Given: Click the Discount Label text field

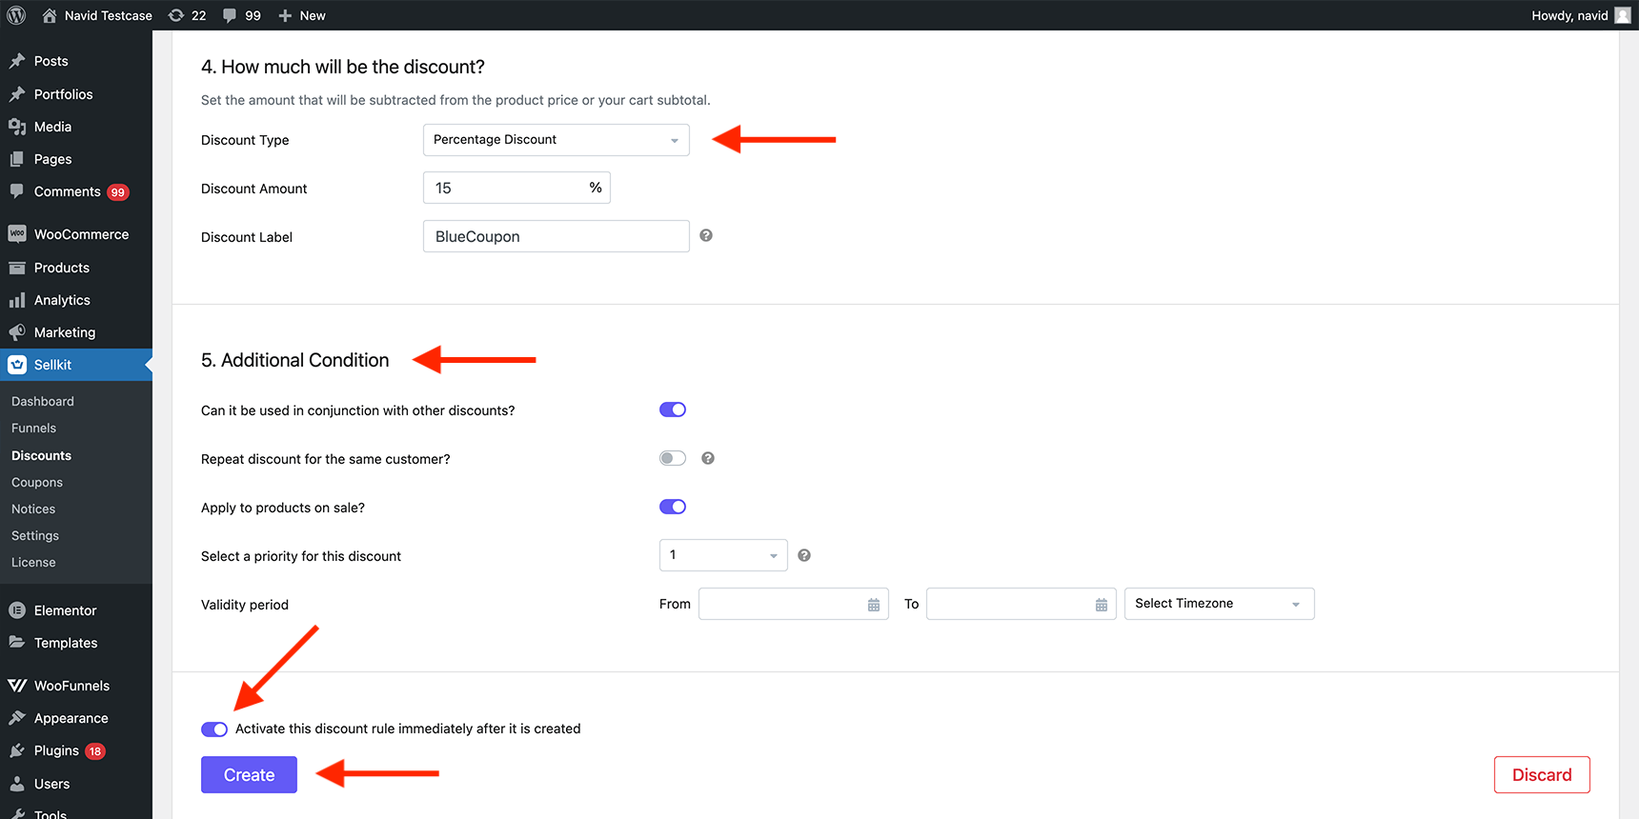Looking at the screenshot, I should [x=556, y=236].
